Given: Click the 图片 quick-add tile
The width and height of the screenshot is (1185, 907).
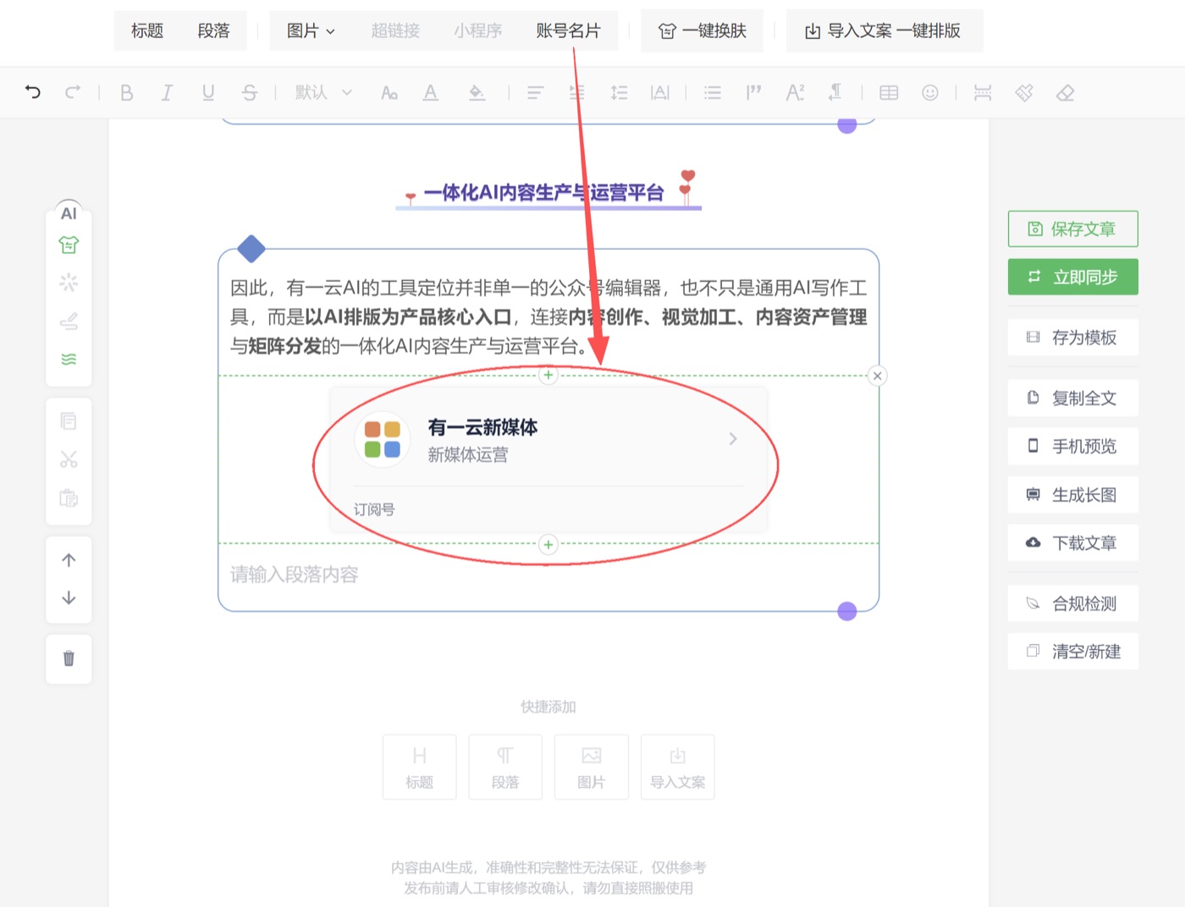Looking at the screenshot, I should click(592, 767).
